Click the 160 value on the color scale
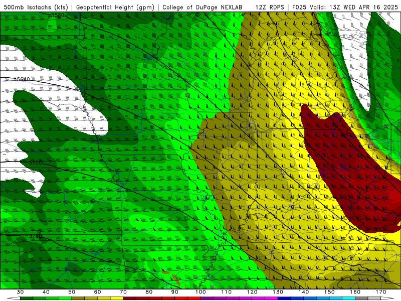401x301 pixels. coord(355,292)
